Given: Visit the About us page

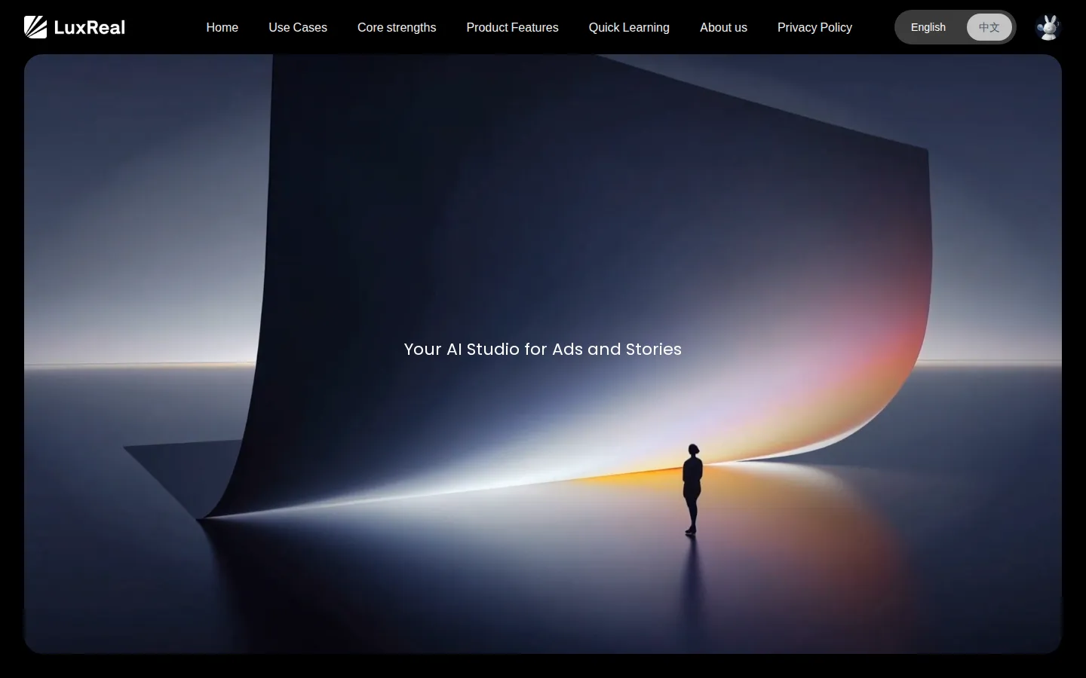Looking at the screenshot, I should pos(723,27).
